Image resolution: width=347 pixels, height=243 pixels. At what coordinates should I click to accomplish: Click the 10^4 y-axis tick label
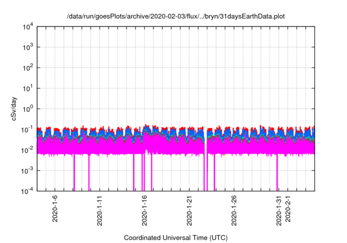(x=28, y=27)
